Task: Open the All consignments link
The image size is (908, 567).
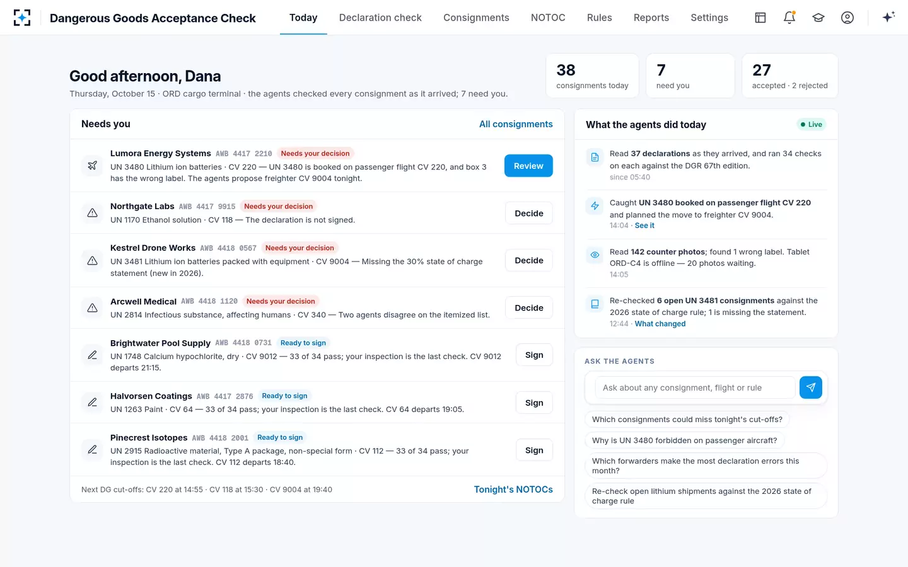Action: pyautogui.click(x=516, y=124)
